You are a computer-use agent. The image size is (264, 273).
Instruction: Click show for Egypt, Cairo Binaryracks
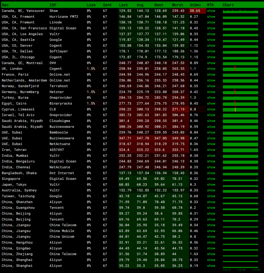211,103
